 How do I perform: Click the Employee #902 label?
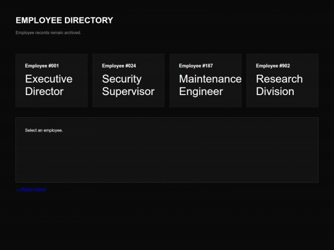coord(273,65)
